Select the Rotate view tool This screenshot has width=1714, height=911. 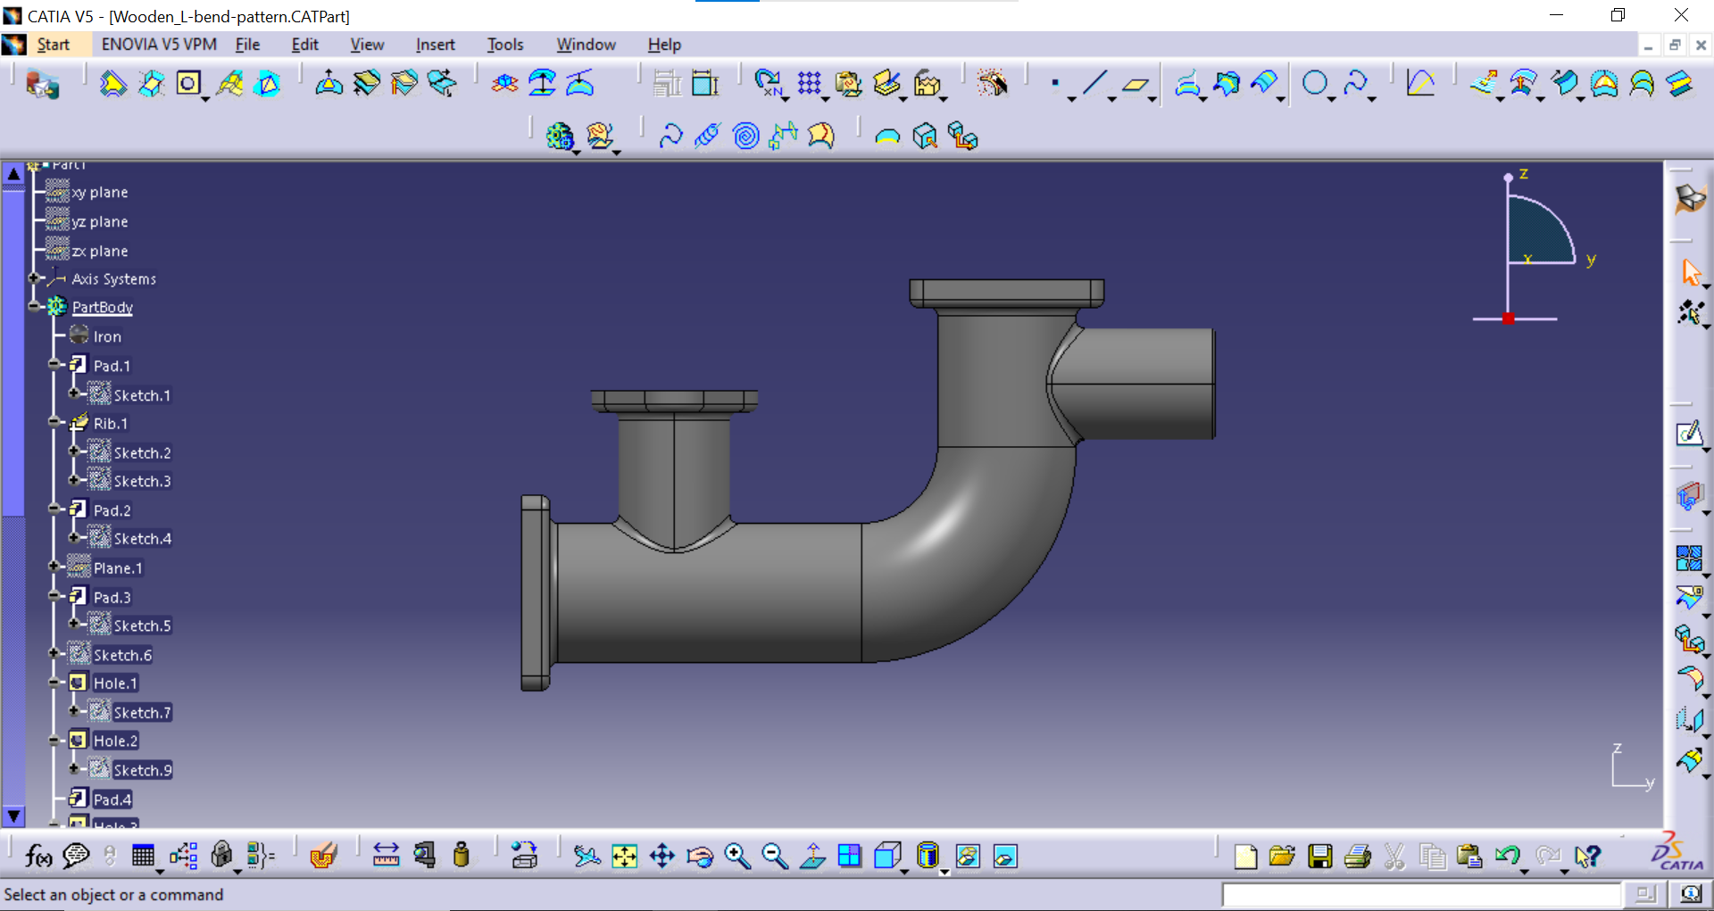click(700, 857)
